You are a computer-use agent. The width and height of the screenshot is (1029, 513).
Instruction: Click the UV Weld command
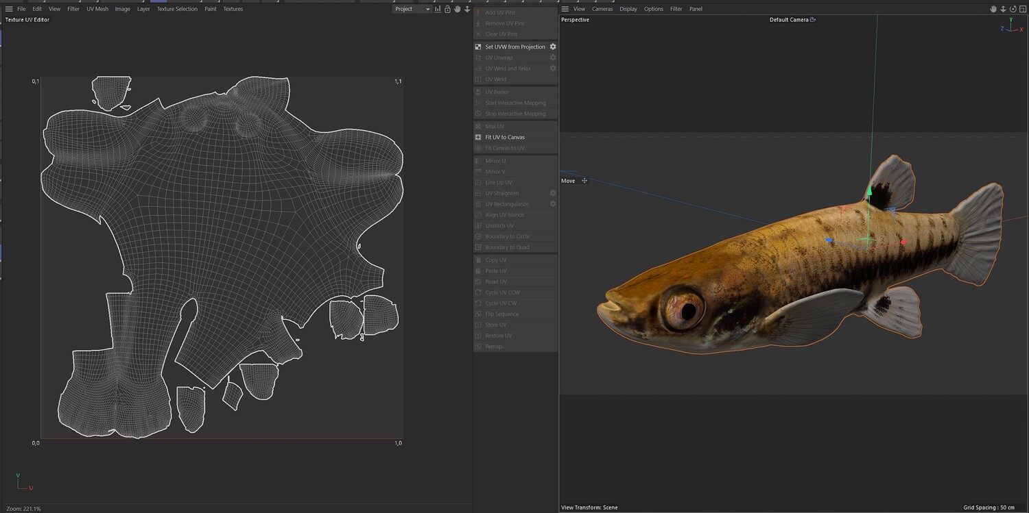[x=515, y=79]
